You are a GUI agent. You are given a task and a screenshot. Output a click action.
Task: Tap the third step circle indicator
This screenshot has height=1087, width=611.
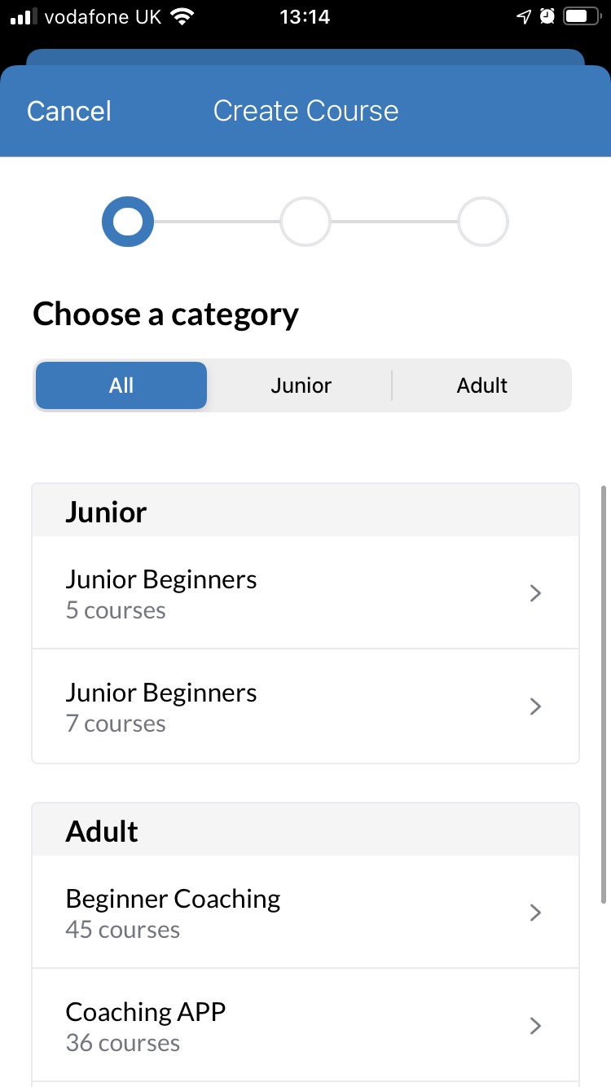point(483,222)
